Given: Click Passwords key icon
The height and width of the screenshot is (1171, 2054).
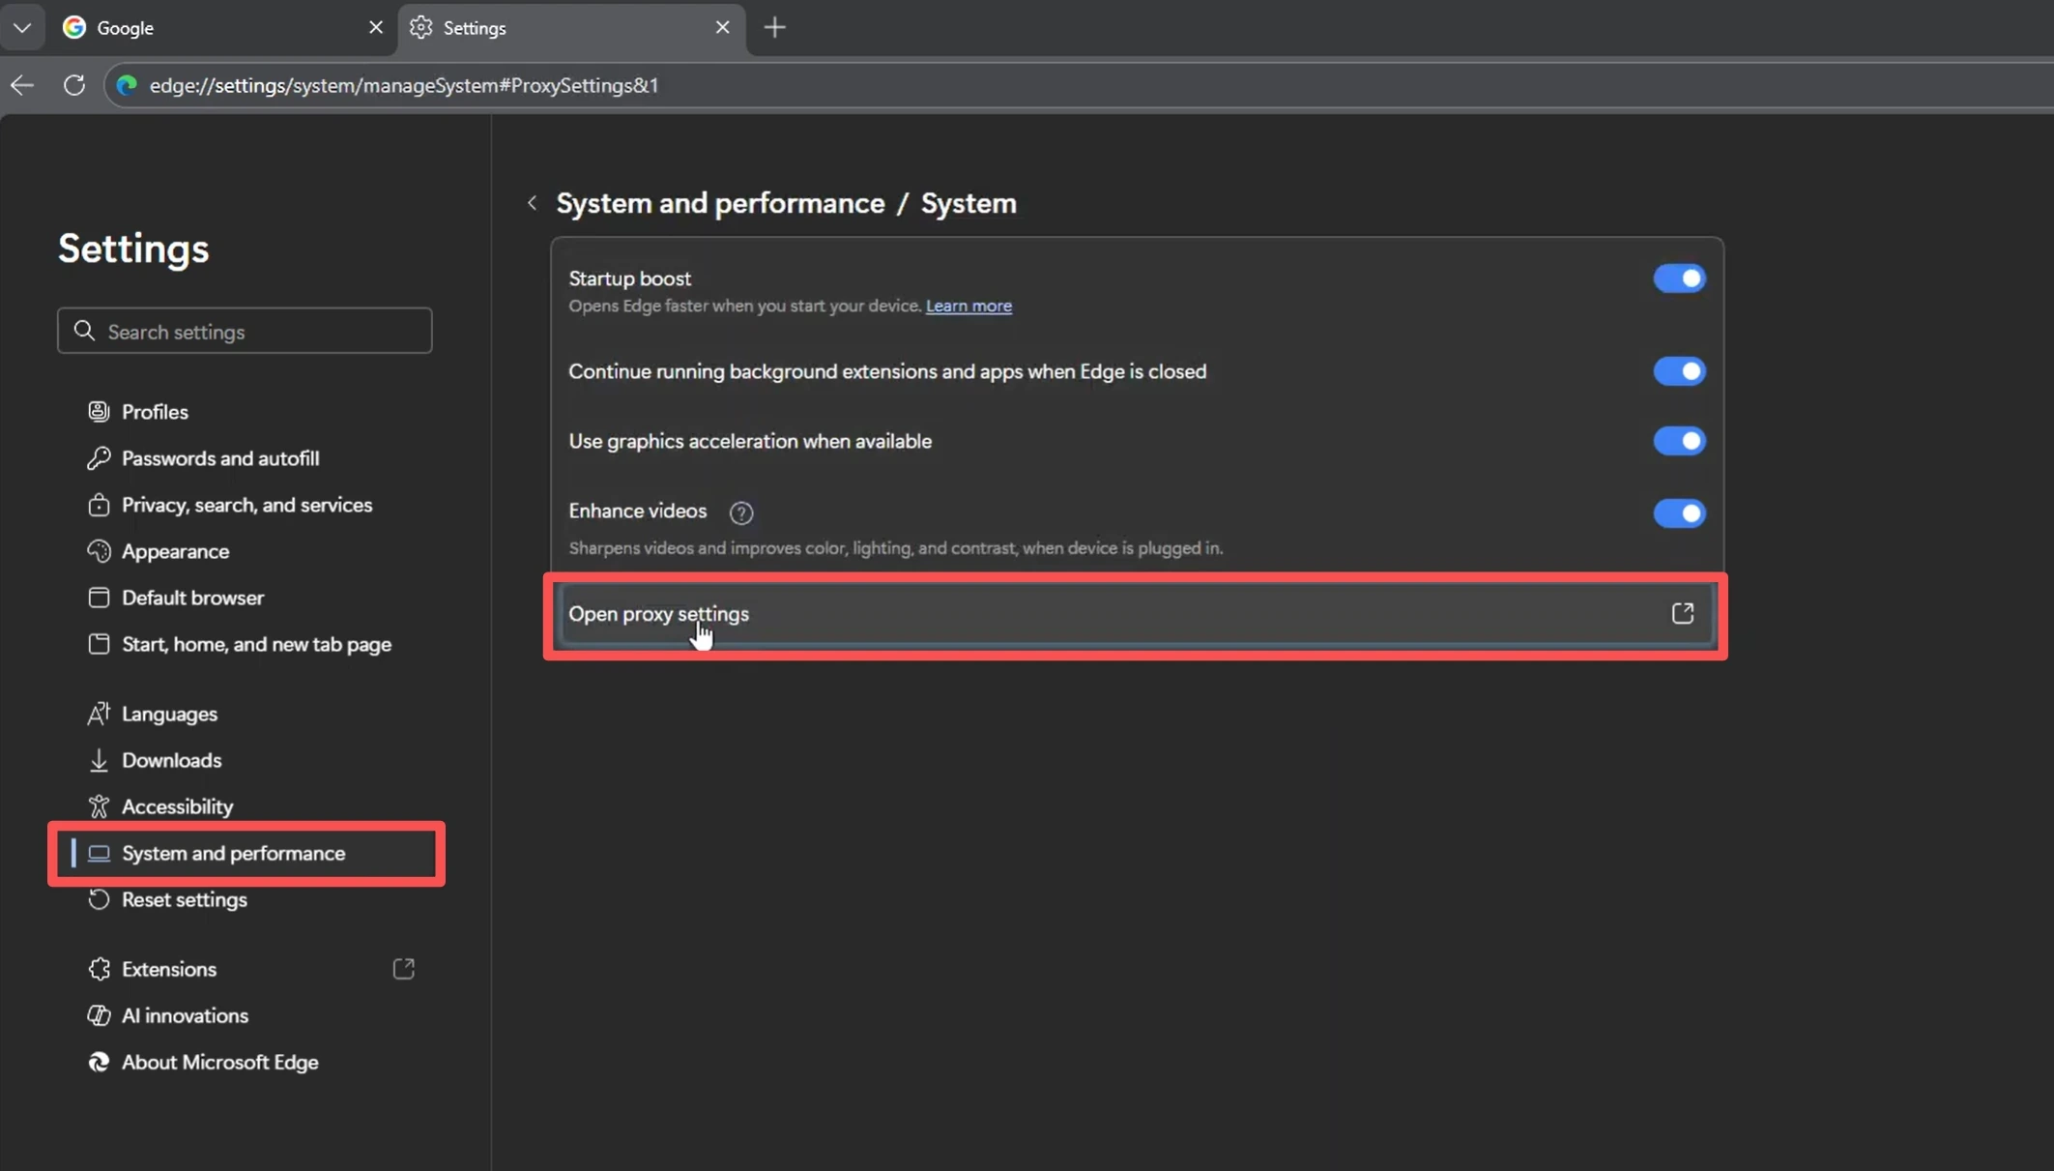Looking at the screenshot, I should pyautogui.click(x=99, y=458).
